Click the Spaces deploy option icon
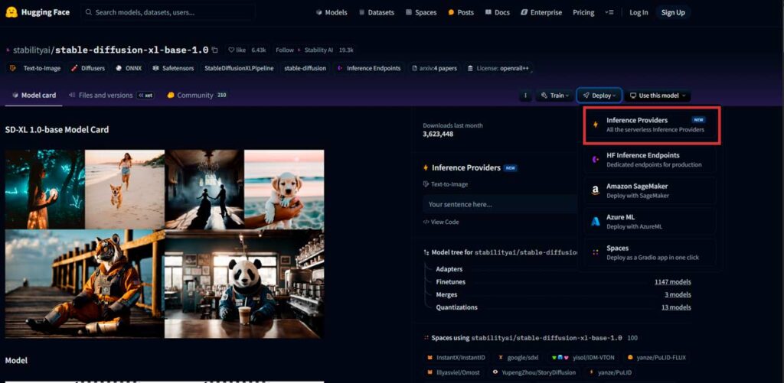Image resolution: width=784 pixels, height=383 pixels. [595, 252]
